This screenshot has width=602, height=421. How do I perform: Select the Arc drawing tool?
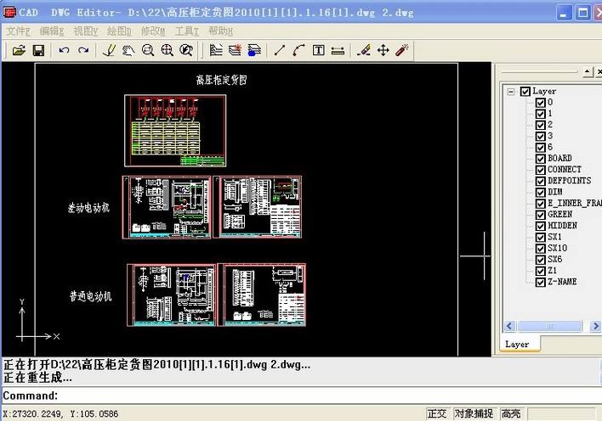point(298,50)
